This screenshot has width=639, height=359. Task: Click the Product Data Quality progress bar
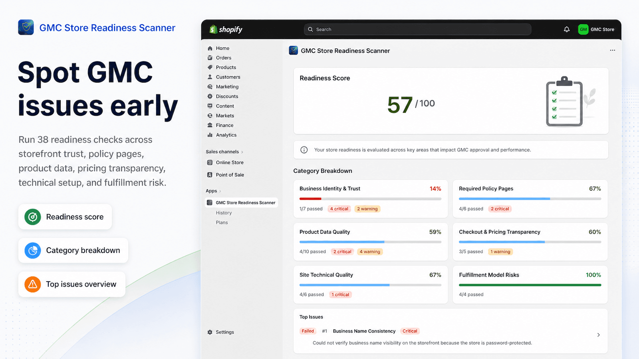pos(370,242)
